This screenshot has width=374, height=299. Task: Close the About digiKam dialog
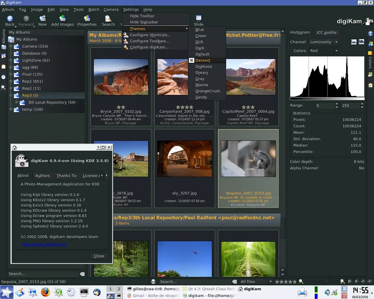[x=99, y=256]
